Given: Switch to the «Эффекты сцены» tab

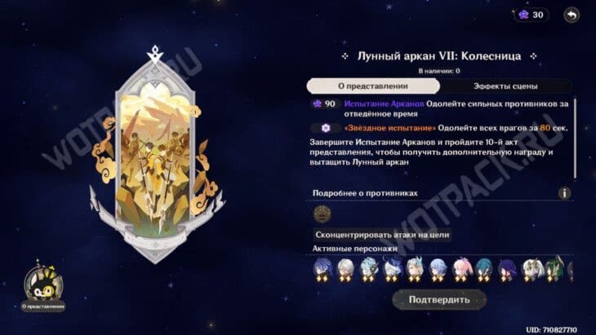Looking at the screenshot, I should pos(505,86).
